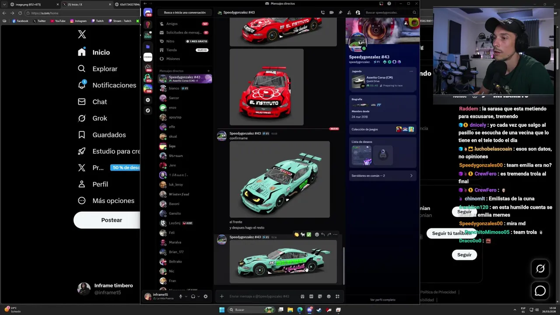Hide the user profile panel in Discord
Image resolution: width=560 pixels, height=315 pixels.
click(358, 13)
